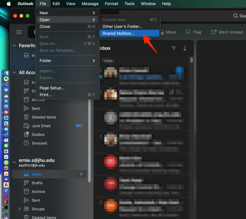Viewport: 246px width, 219px height.
Task: Click the Snoozed clock icon
Action: click(26, 143)
